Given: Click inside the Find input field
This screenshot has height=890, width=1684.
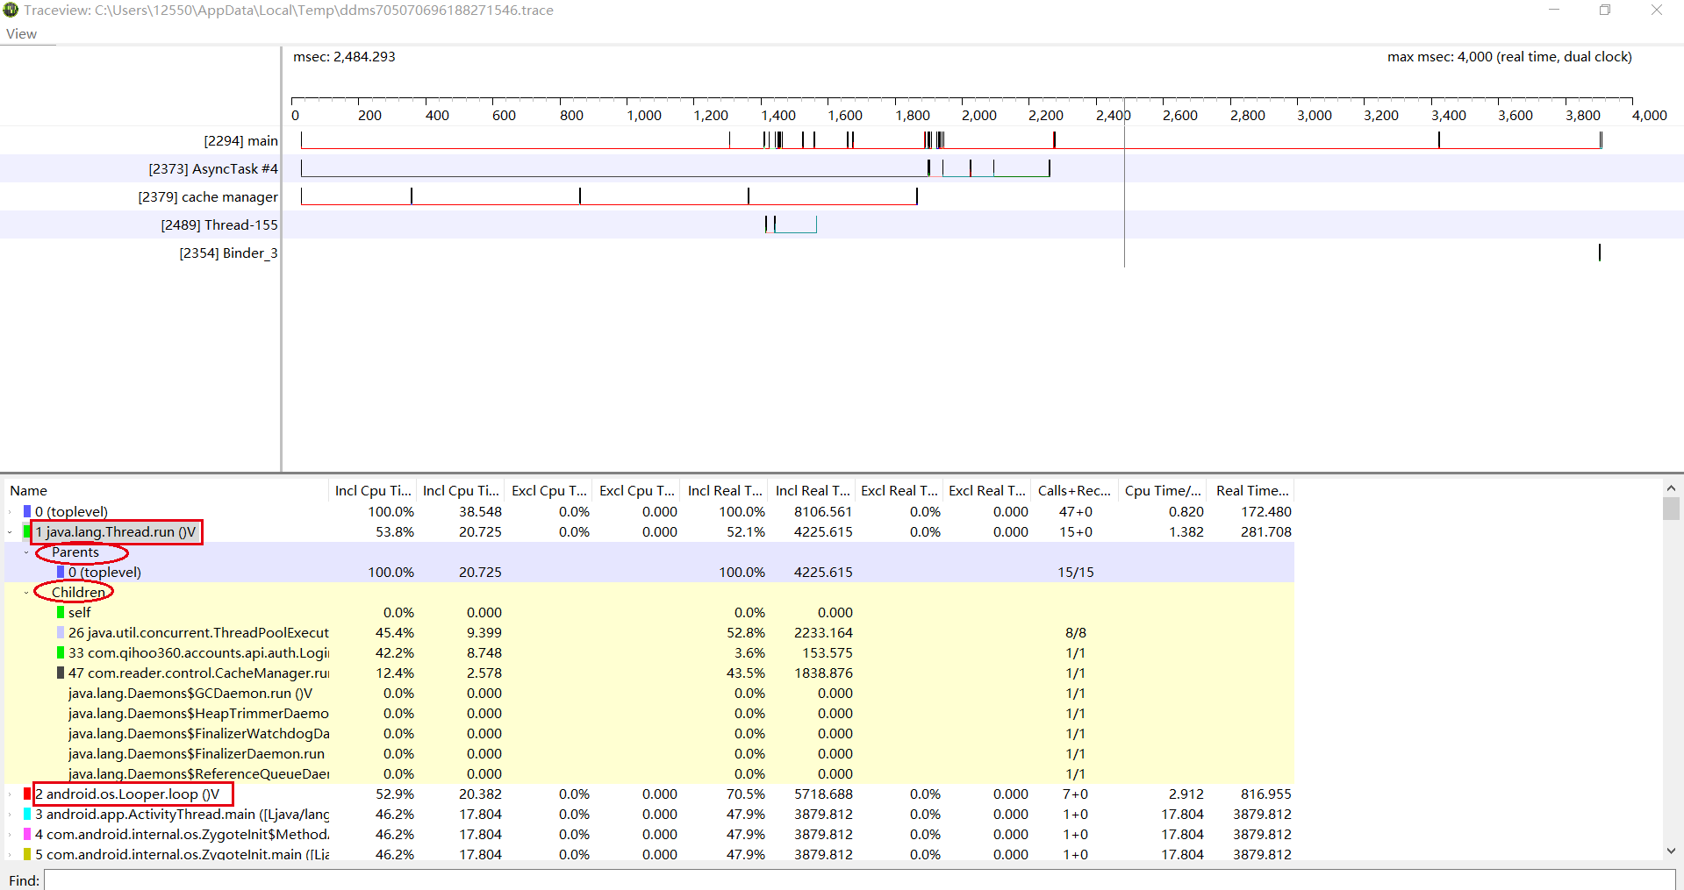Looking at the screenshot, I should [860, 880].
